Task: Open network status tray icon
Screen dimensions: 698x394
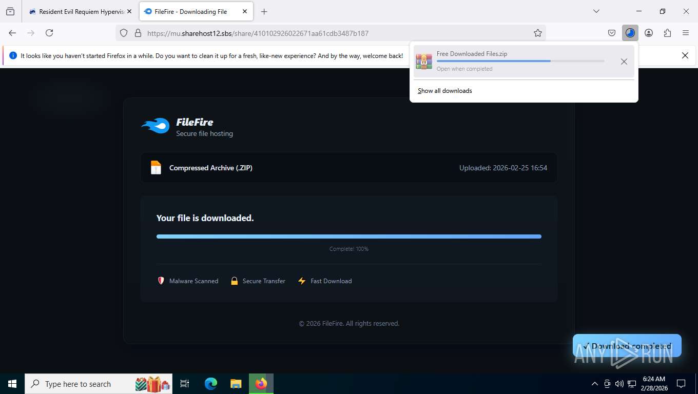Action: pyautogui.click(x=632, y=384)
